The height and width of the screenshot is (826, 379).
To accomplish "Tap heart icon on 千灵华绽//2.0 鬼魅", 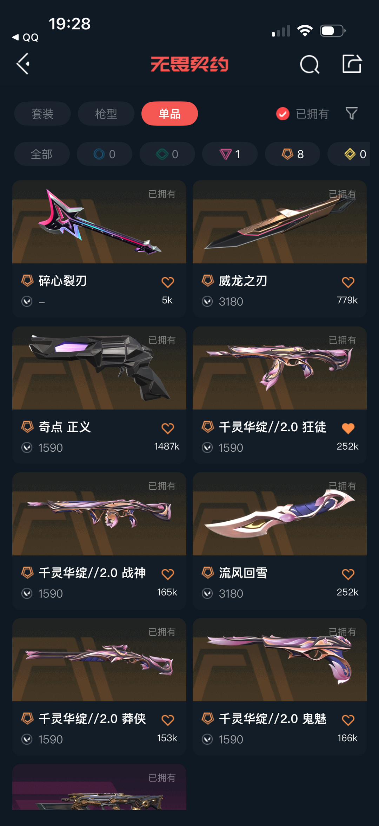I will (348, 720).
